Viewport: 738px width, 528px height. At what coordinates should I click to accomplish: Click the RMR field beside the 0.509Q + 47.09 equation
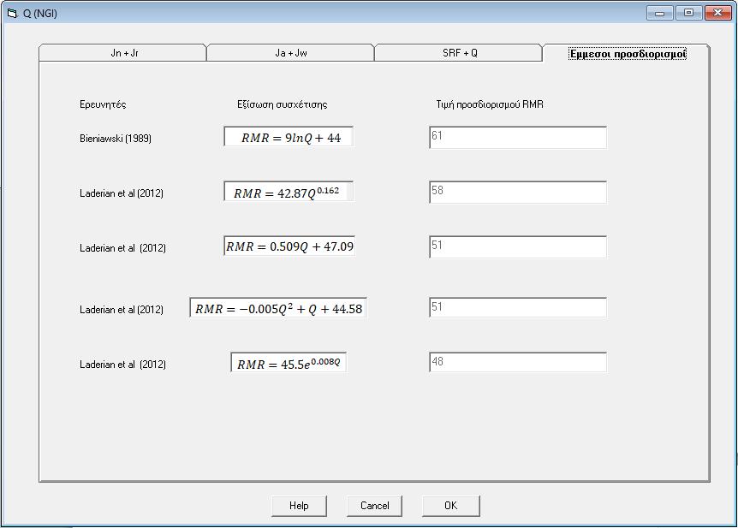click(518, 247)
